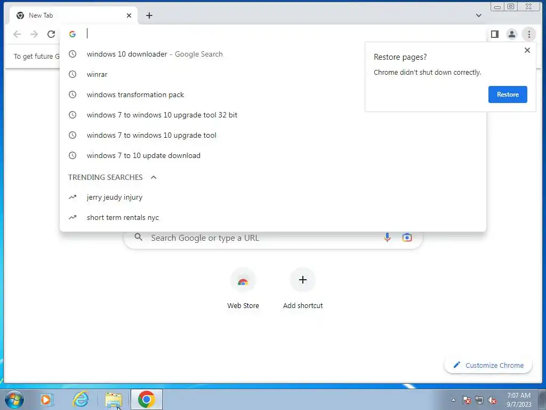Choose suggestion windows transformation pack
Image resolution: width=546 pixels, height=410 pixels.
click(x=272, y=94)
